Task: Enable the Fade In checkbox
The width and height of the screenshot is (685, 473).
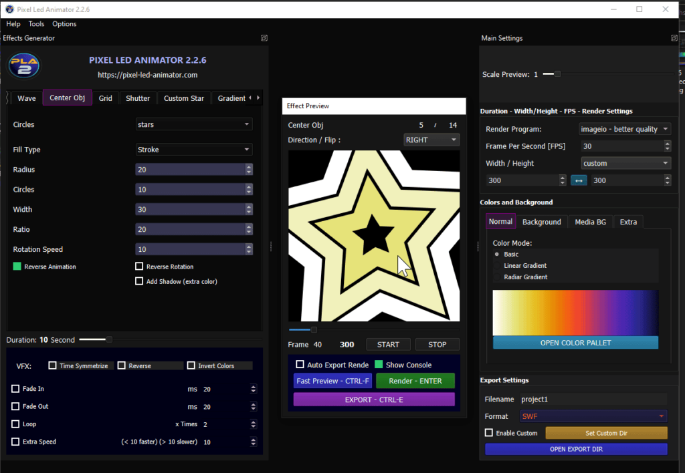Action: tap(17, 388)
